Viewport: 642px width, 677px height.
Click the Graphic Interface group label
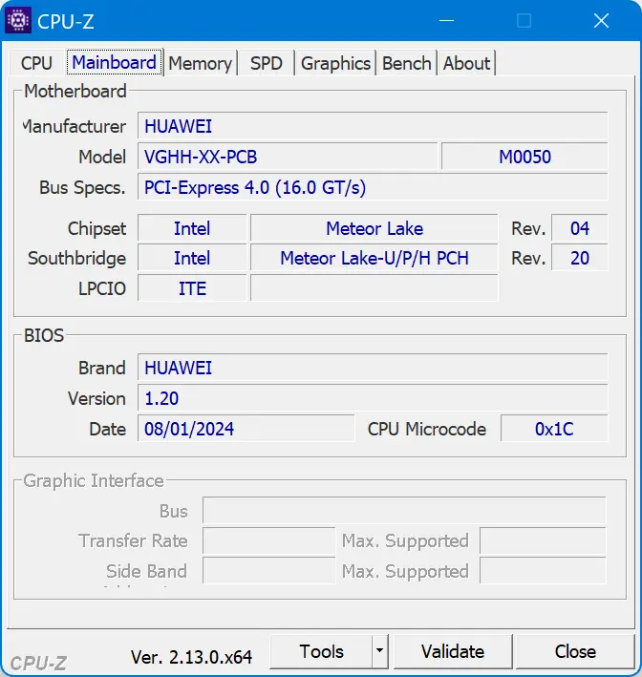point(94,480)
